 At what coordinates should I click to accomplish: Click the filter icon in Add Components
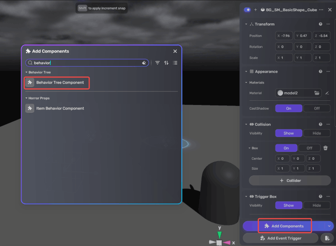(x=157, y=63)
